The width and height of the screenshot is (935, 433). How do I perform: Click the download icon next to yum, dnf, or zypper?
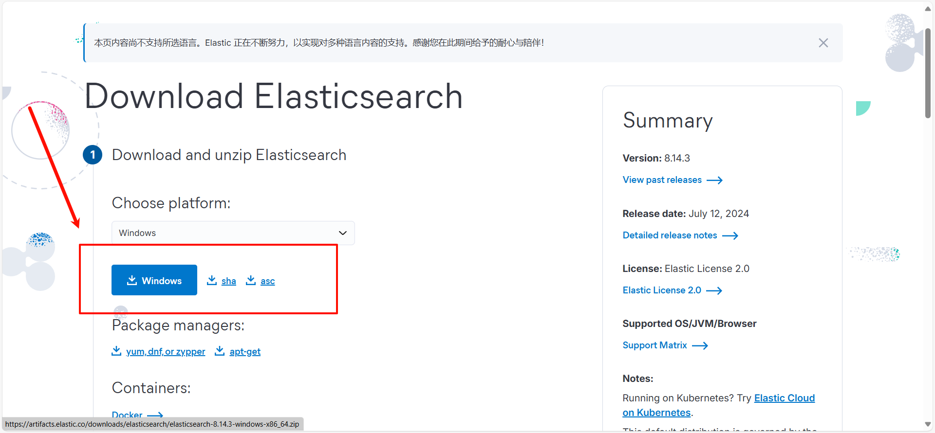[x=116, y=351]
